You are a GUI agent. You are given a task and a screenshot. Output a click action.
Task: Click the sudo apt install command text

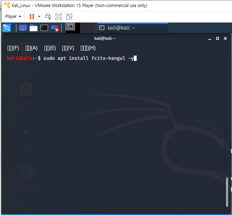[89, 58]
